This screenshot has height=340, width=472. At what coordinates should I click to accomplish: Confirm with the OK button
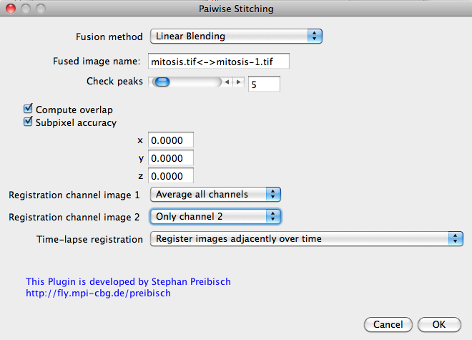(439, 325)
